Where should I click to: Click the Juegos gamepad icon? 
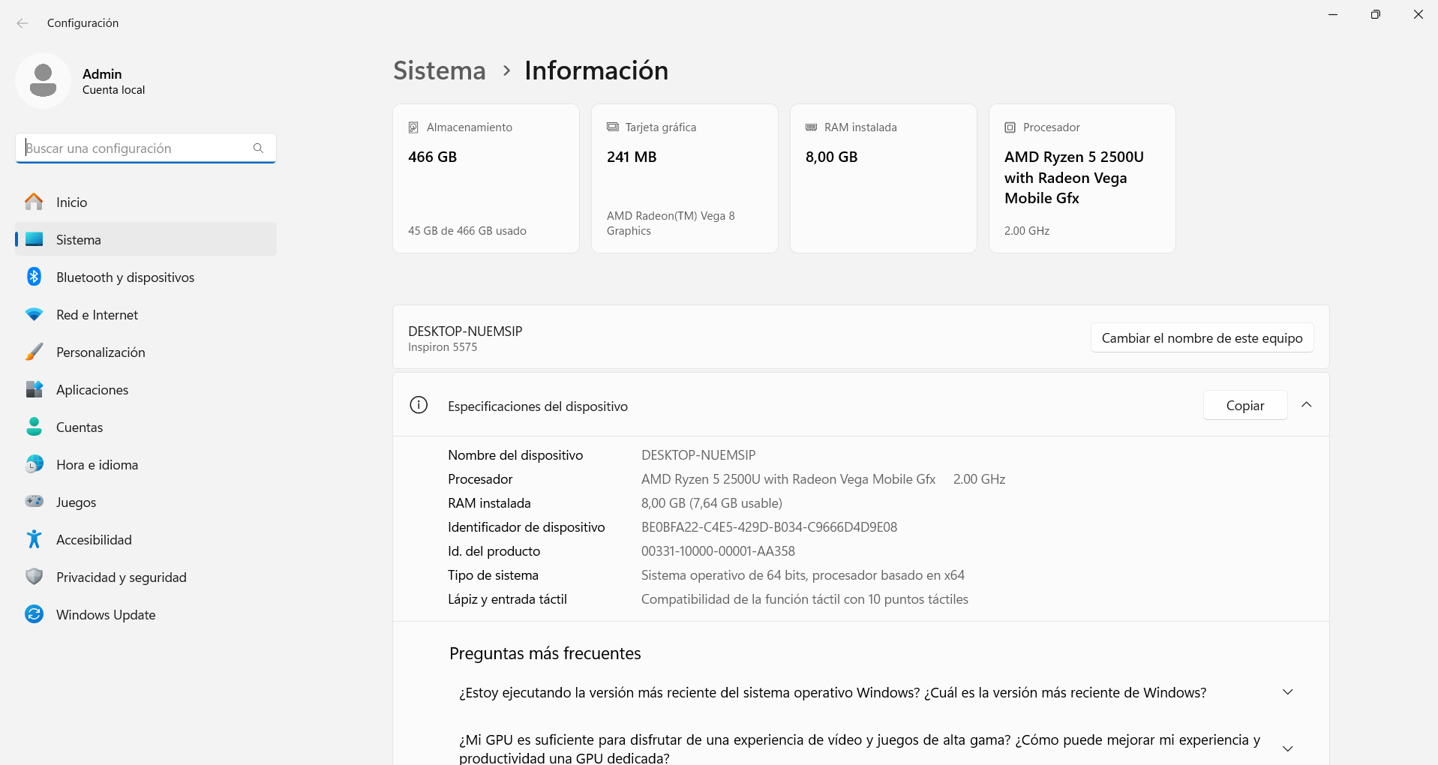34,502
